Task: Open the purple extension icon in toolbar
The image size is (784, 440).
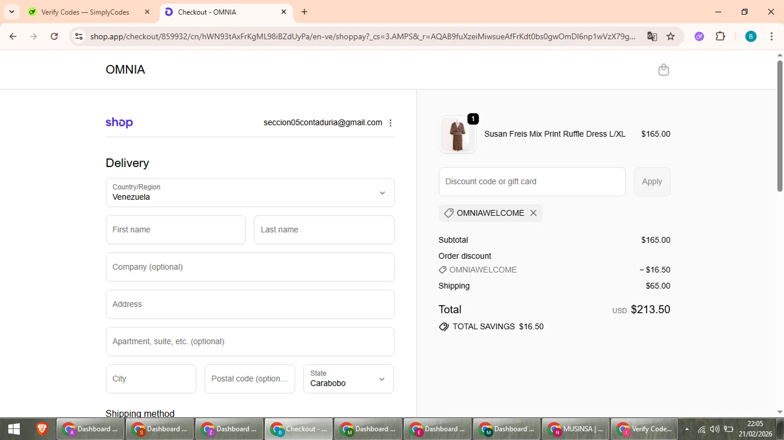Action: tap(699, 36)
